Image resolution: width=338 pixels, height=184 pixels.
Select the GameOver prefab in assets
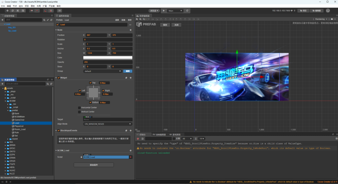[19, 120]
